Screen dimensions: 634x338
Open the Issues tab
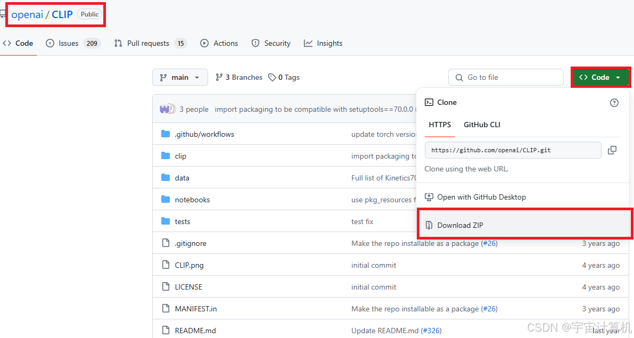point(73,43)
